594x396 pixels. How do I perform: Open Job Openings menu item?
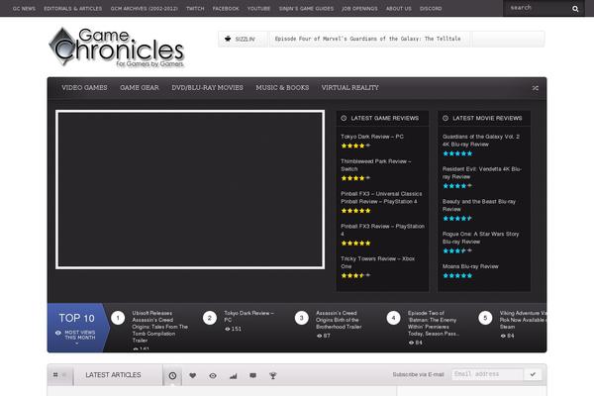coord(359,8)
